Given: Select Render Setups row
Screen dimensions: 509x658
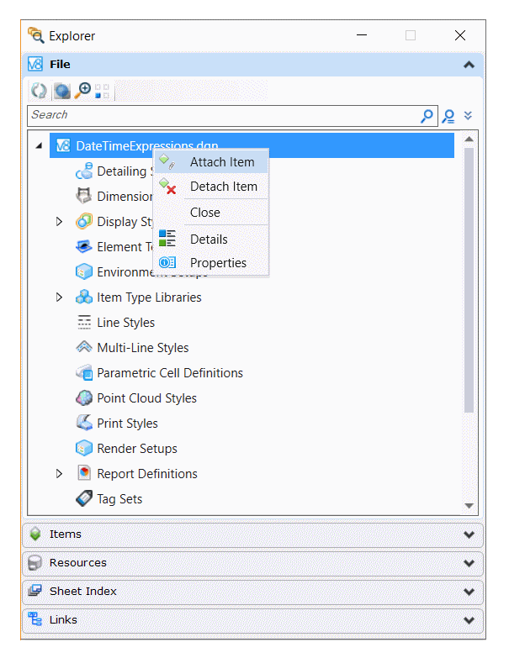Looking at the screenshot, I should [126, 448].
